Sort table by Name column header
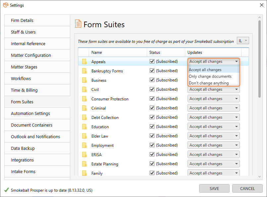The width and height of the screenshot is (267, 197). tap(118, 52)
